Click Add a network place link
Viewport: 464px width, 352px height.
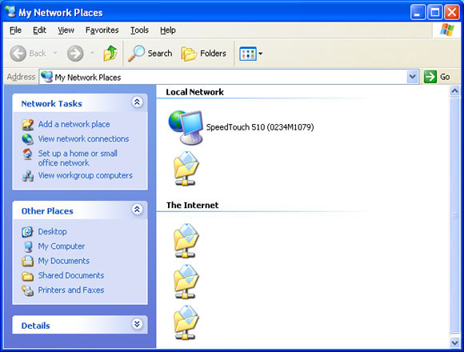(74, 124)
